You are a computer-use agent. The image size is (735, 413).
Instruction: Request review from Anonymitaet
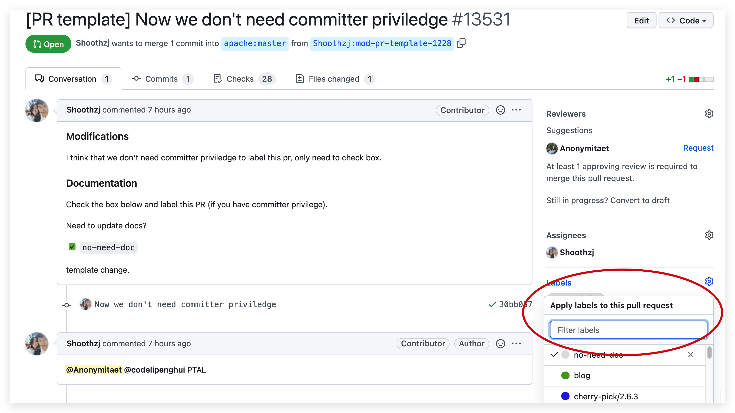(698, 148)
